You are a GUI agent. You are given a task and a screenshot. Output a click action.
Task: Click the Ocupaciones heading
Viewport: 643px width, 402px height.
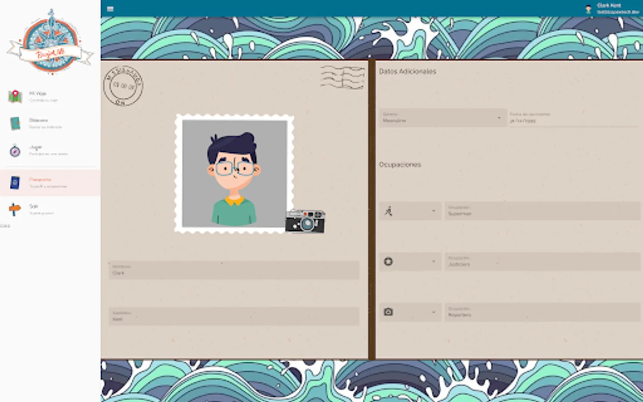tap(400, 164)
